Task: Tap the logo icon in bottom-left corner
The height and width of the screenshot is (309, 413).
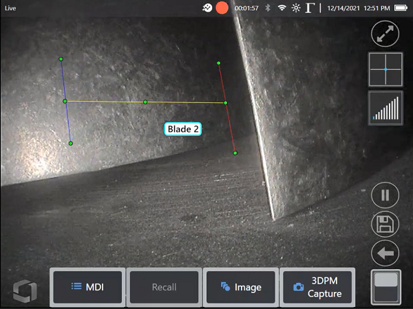Action: pos(21,290)
